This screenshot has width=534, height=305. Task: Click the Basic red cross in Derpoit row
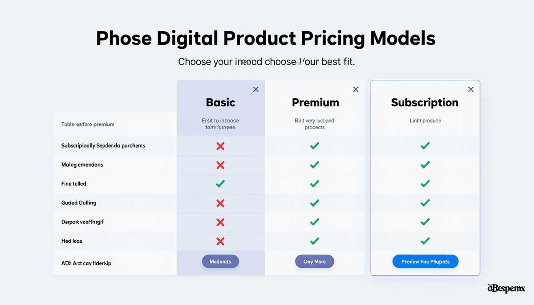[220, 222]
